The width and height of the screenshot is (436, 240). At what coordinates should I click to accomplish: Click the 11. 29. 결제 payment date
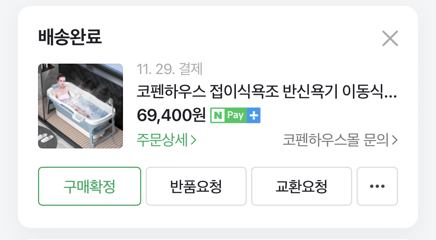tap(170, 69)
